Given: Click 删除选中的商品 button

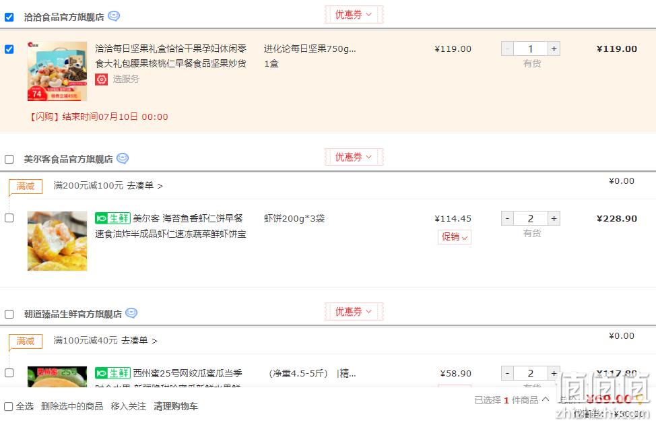Looking at the screenshot, I should 72,406.
